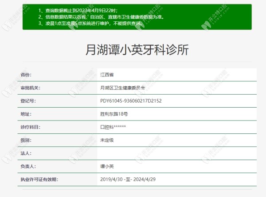
Task: Click the 级别 label
Action: click(26, 140)
